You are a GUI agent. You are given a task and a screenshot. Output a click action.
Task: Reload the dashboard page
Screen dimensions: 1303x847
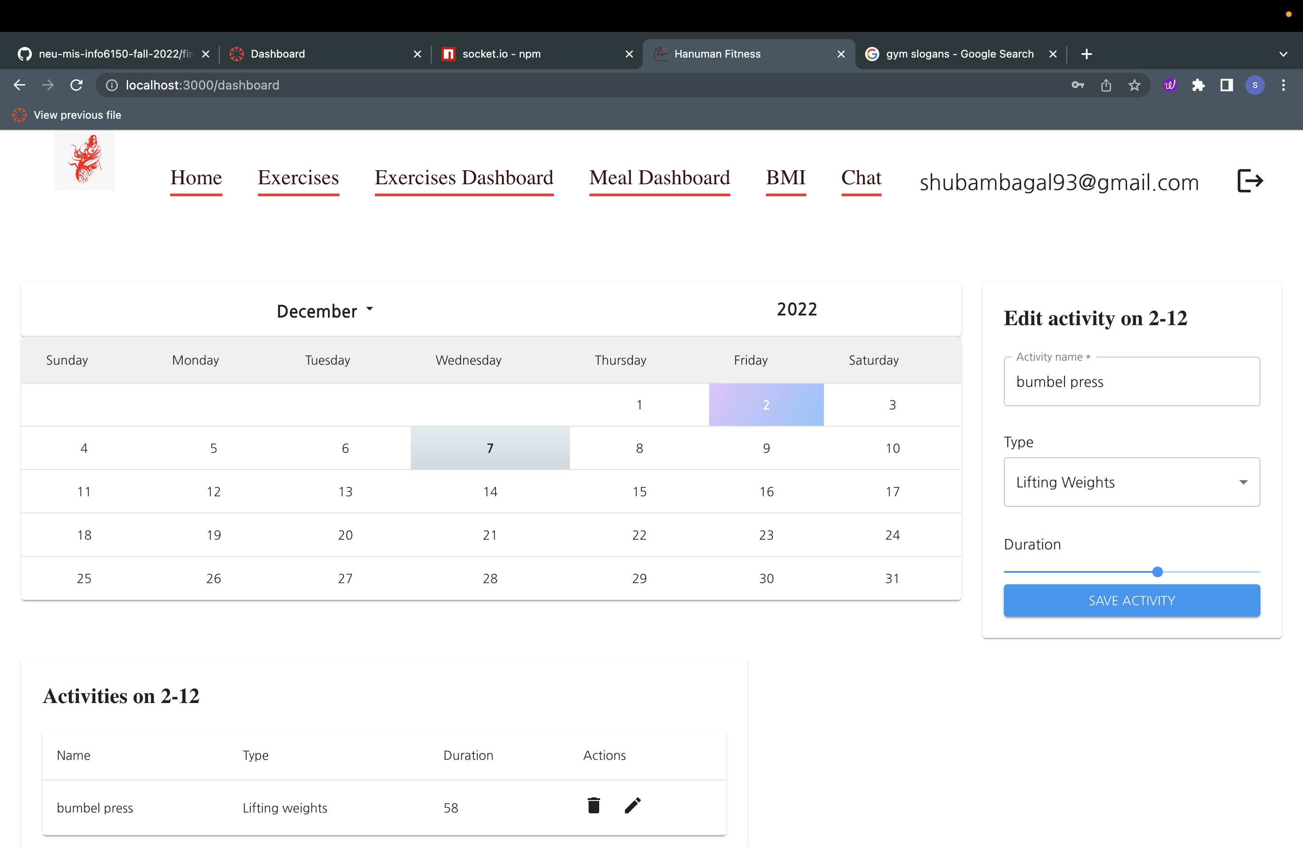[76, 85]
